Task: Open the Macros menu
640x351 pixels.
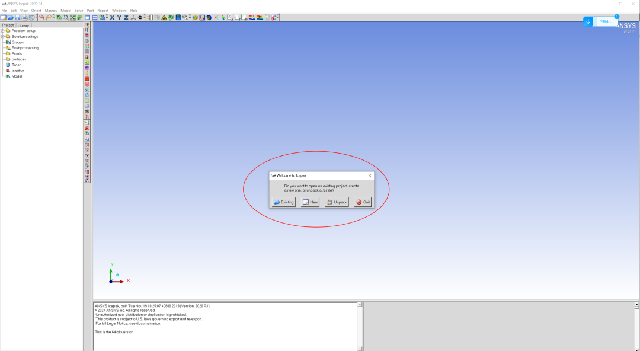Action: (51, 11)
